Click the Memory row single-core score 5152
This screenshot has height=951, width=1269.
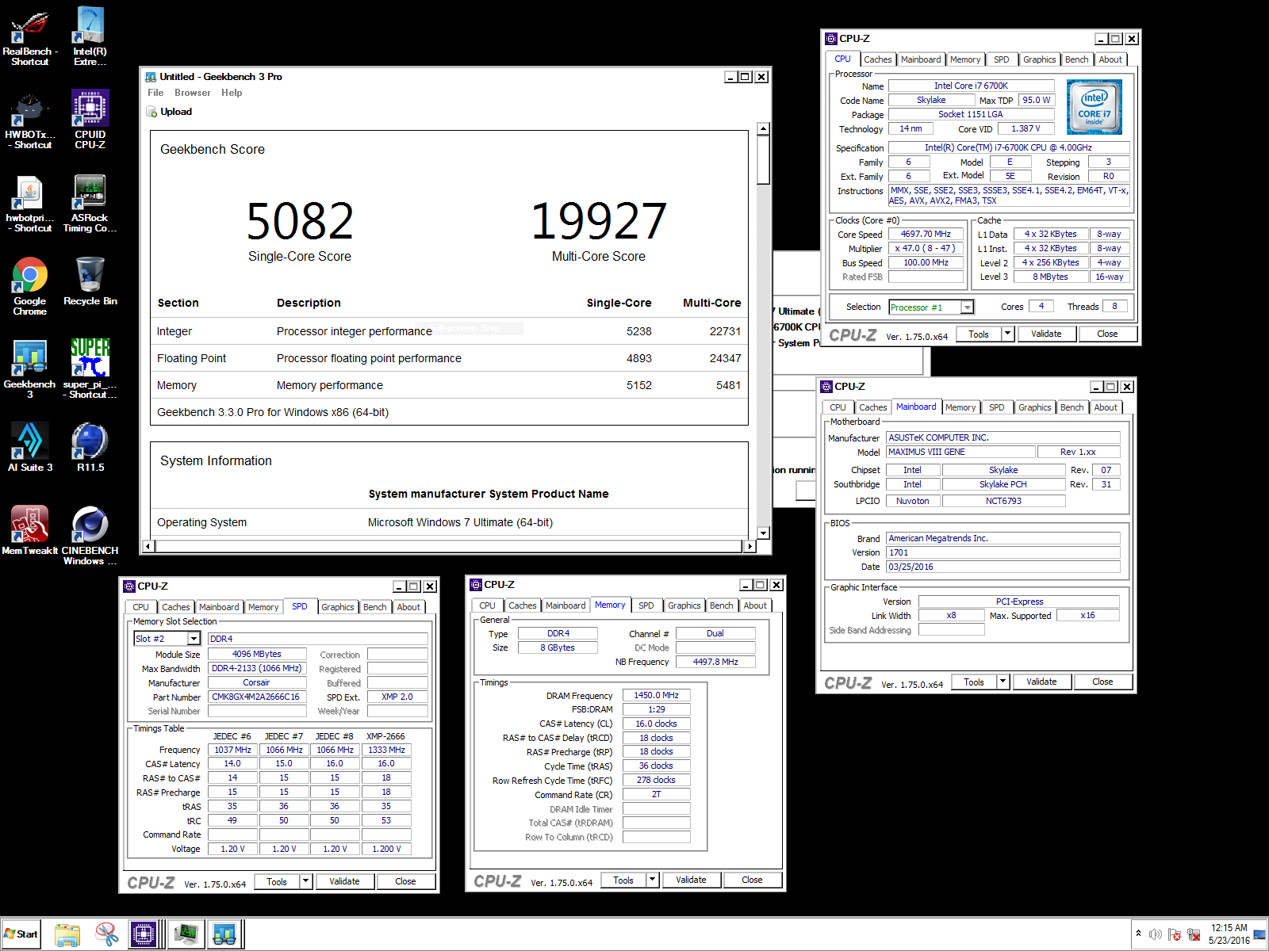pyautogui.click(x=639, y=385)
